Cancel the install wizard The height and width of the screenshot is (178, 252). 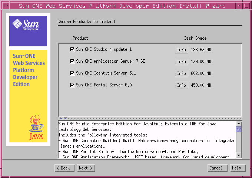coord(218,168)
